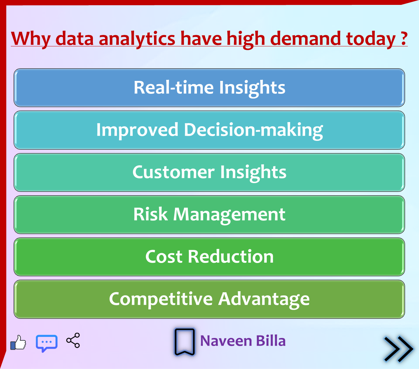Screen dimensions: 419x369
Task: Click the word "Why" in the heading
Action: 31,39
